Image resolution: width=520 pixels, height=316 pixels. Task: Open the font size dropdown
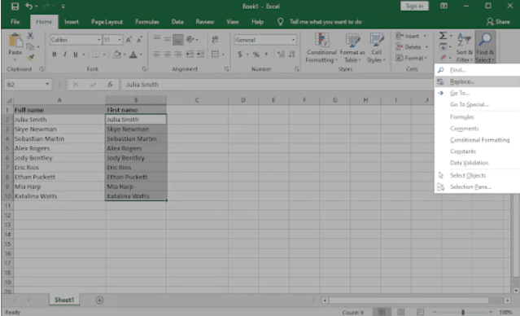pos(120,40)
